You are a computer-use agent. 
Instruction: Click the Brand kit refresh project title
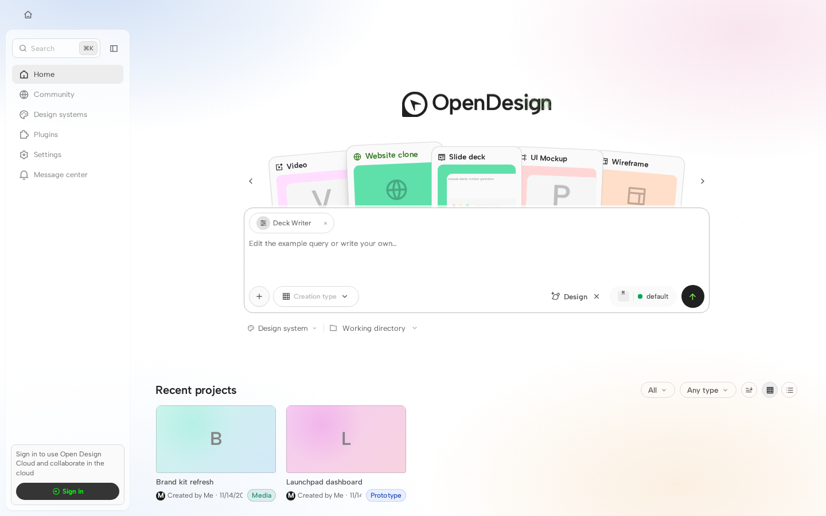[x=185, y=482]
